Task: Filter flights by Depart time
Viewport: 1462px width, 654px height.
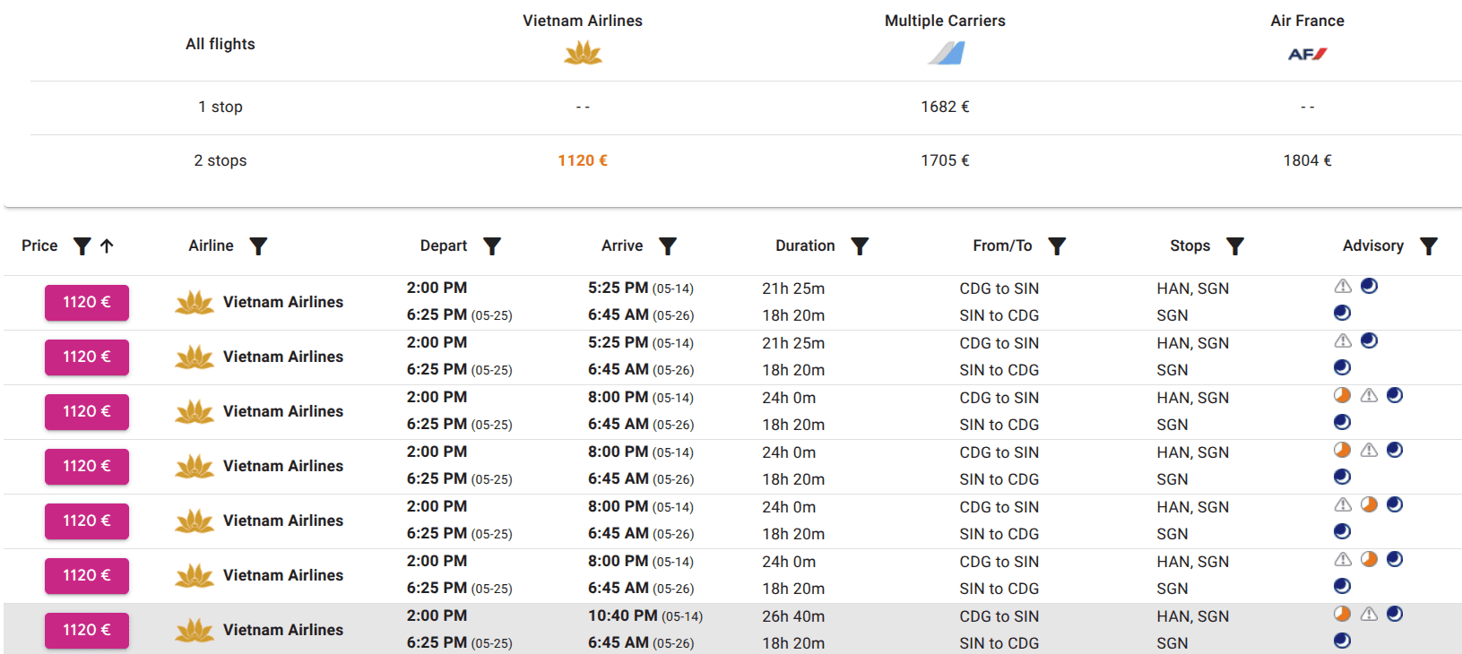Action: click(492, 246)
